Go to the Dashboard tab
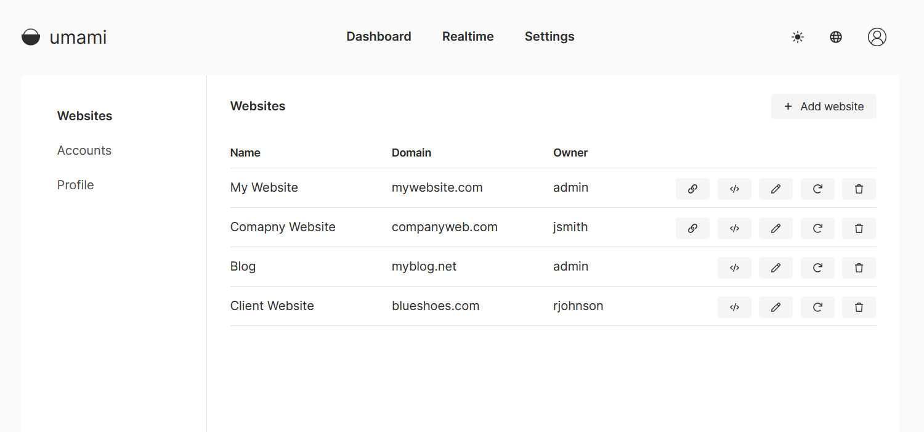 point(379,36)
